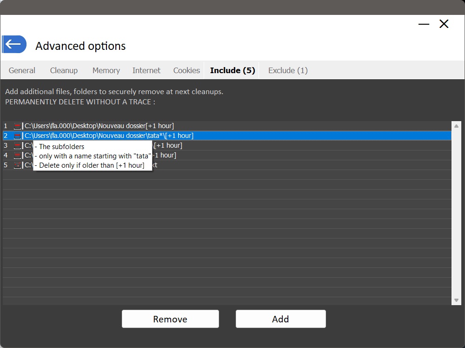
Task: Open the Cleanup tab
Action: tap(64, 70)
